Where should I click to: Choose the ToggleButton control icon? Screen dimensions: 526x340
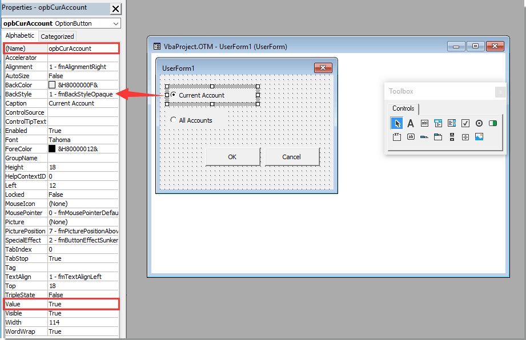click(x=492, y=123)
